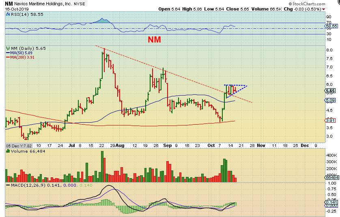
Task: Click the 8.0 price axis label
Action: click(x=329, y=50)
